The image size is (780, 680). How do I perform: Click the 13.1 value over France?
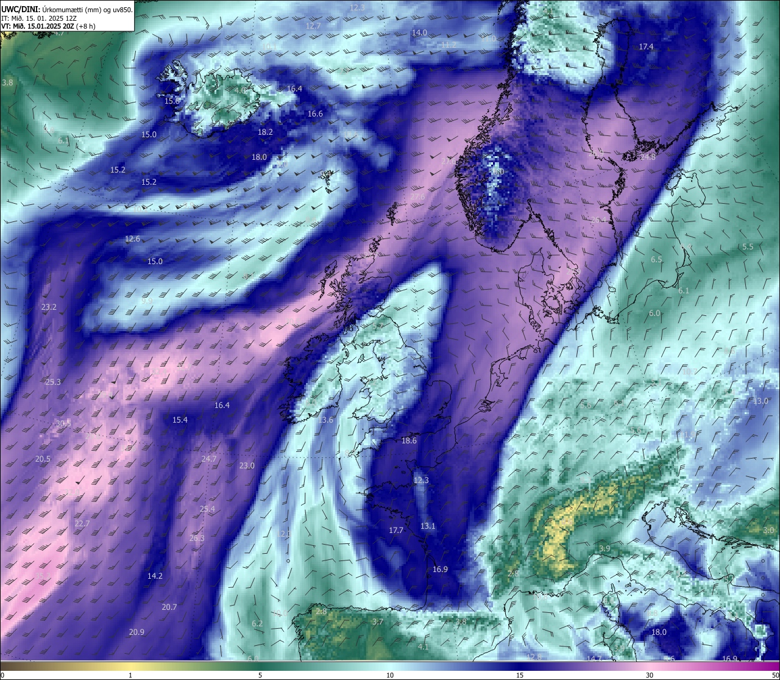[428, 526]
